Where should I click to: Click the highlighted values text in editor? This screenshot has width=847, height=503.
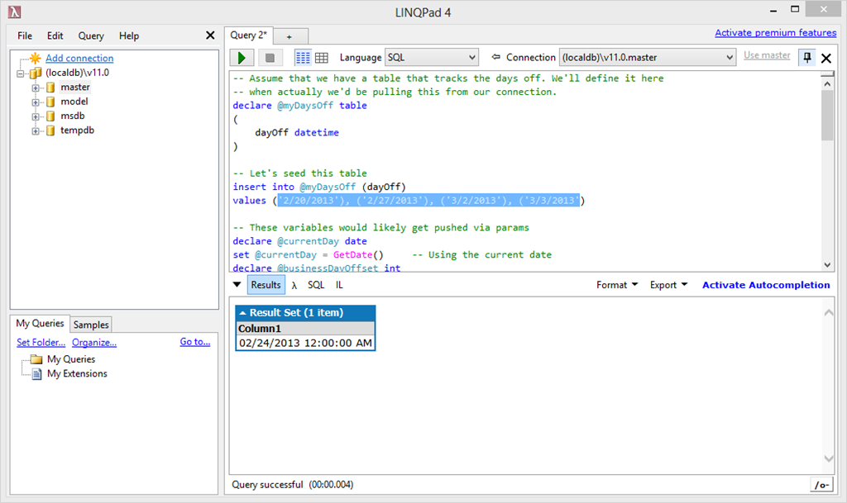pyautogui.click(x=429, y=200)
